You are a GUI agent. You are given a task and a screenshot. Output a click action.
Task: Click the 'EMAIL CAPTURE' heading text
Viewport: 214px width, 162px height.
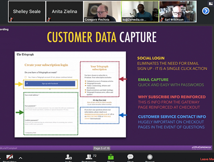[153, 80]
